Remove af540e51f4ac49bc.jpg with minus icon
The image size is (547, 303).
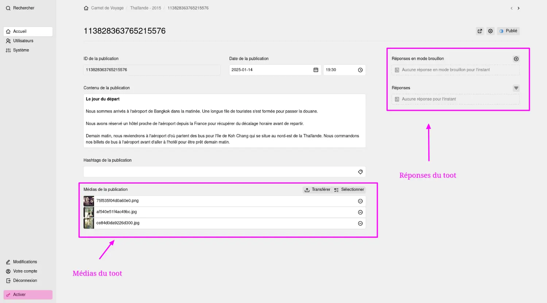pyautogui.click(x=360, y=212)
